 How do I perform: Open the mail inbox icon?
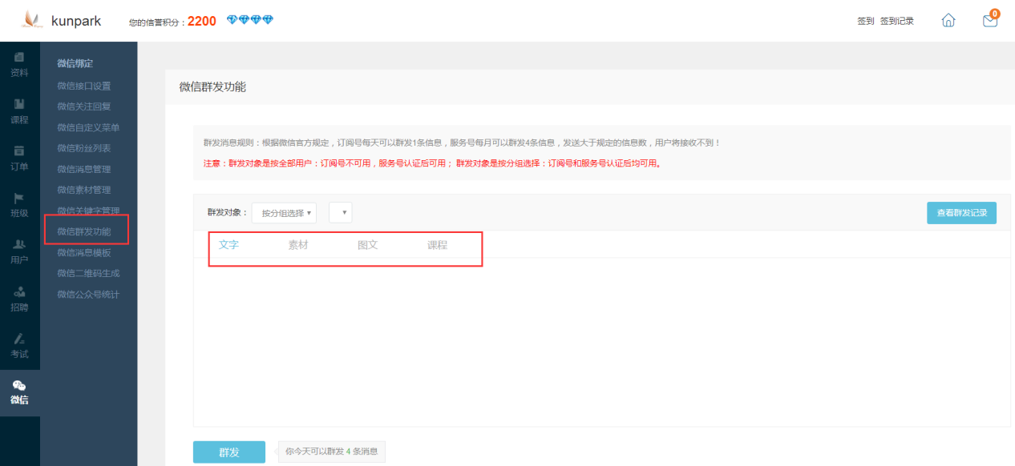tap(990, 21)
